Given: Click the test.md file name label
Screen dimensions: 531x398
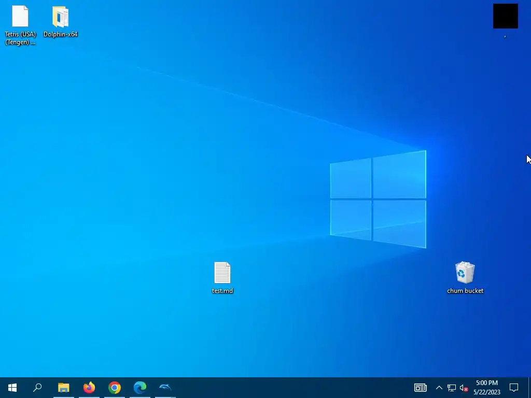Looking at the screenshot, I should (222, 291).
